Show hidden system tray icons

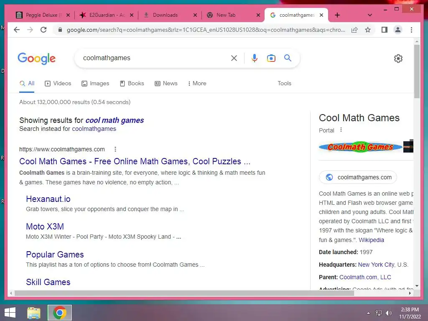[x=369, y=313]
